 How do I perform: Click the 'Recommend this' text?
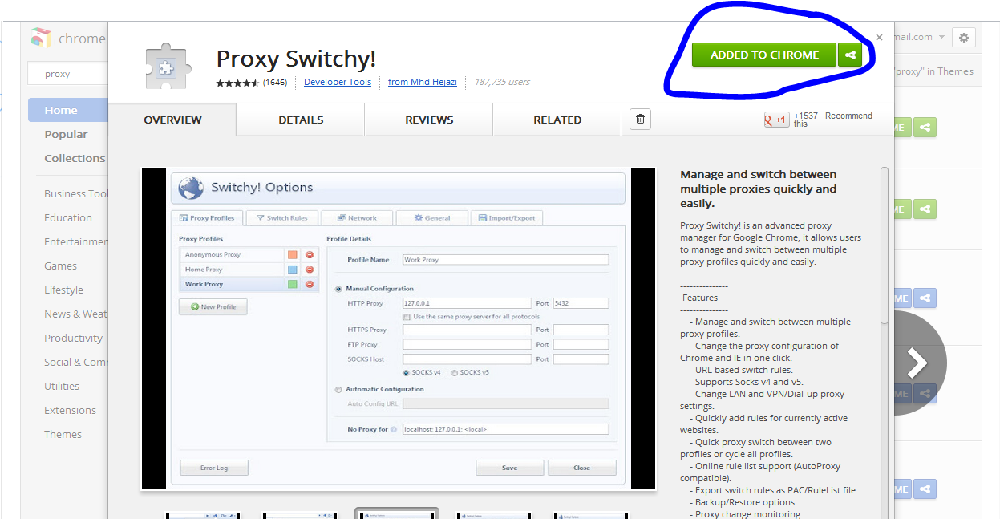point(832,120)
